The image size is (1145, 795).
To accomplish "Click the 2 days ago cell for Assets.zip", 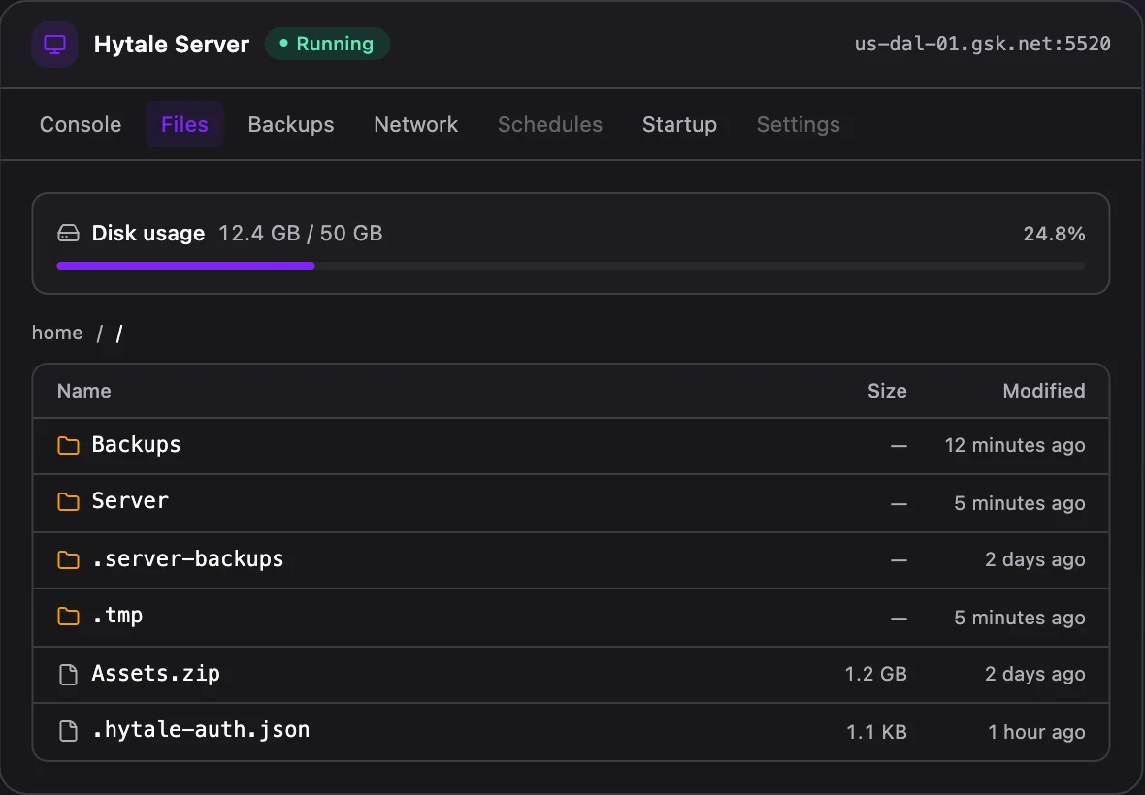I will pos(1034,674).
